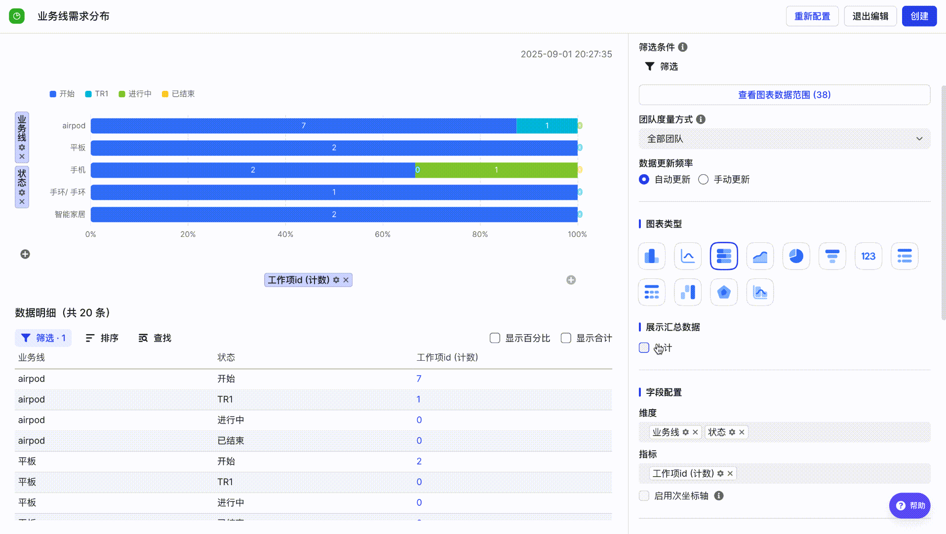Enable 显示合计 checkbox

(566, 338)
